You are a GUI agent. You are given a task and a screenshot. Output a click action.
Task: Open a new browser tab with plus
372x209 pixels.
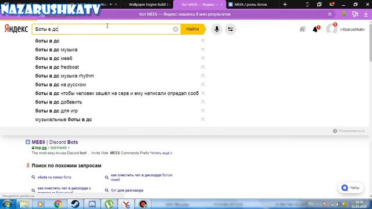285,5
